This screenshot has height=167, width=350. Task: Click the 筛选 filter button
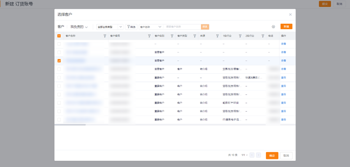coord(131,27)
